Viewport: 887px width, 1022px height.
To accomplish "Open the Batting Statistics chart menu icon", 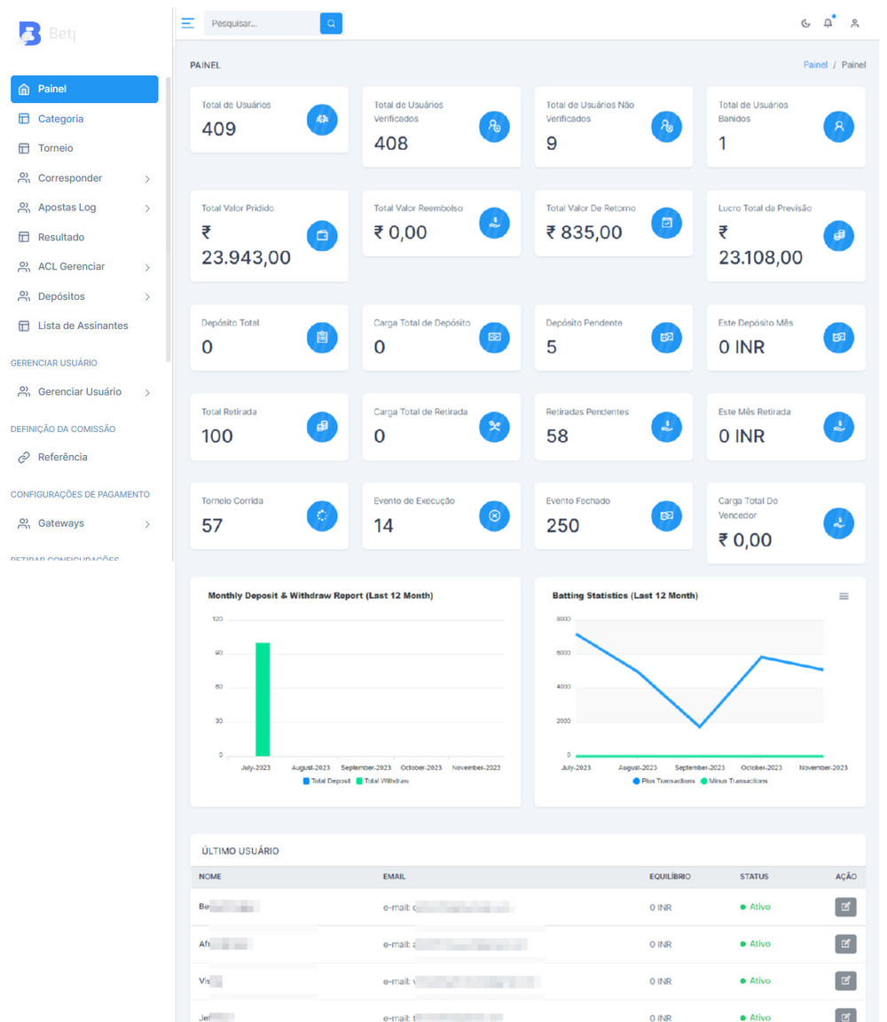I will click(844, 596).
